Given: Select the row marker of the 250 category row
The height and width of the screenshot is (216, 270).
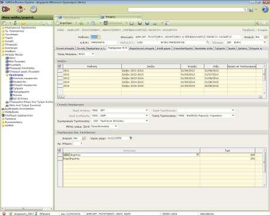Looking at the screenshot, I should tap(60, 159).
